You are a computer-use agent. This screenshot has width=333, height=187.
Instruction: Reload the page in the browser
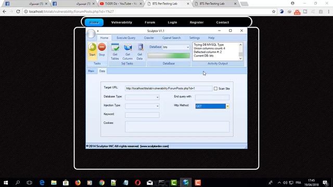(x=18, y=11)
